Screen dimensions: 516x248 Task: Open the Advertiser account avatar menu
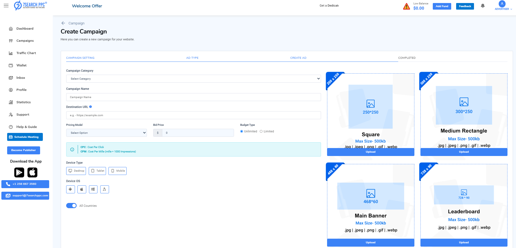(x=502, y=4)
